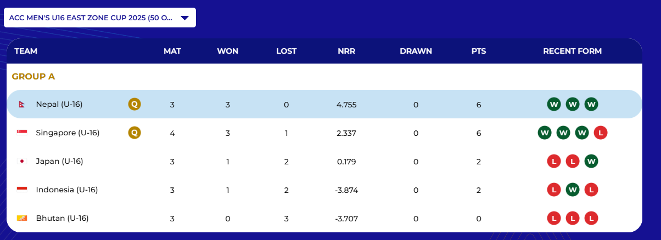
Task: Open the Singapore (U-16) team link
Action: tap(68, 133)
